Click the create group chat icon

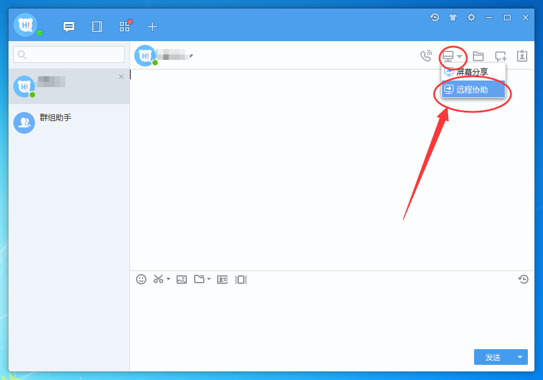click(501, 56)
